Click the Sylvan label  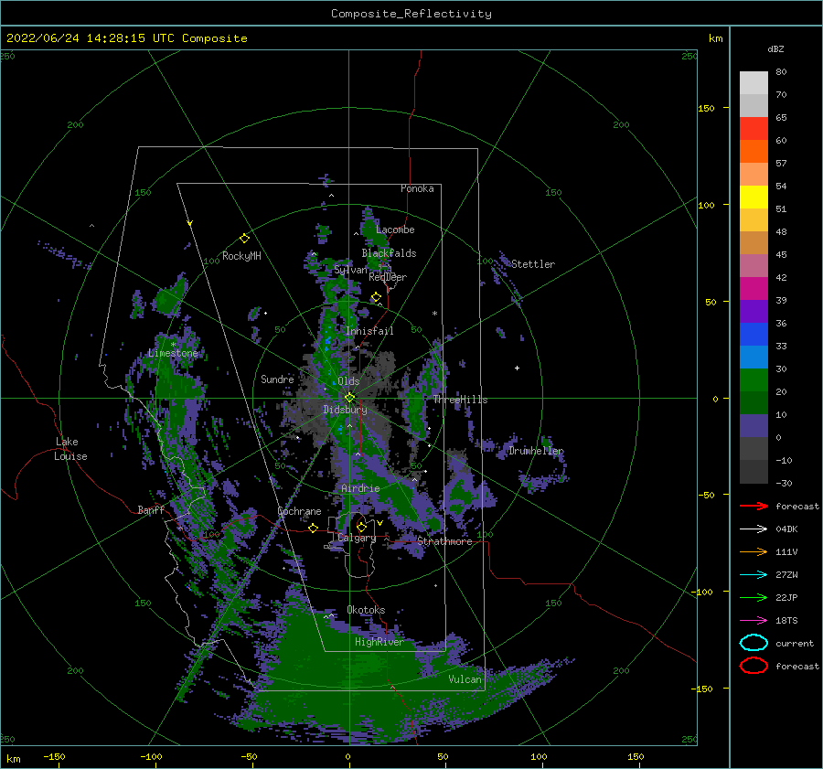350,271
